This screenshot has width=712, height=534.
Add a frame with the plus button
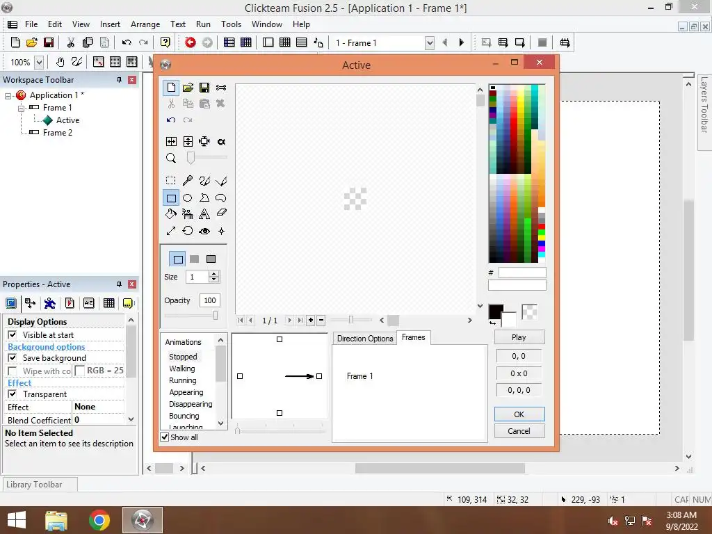tap(311, 320)
